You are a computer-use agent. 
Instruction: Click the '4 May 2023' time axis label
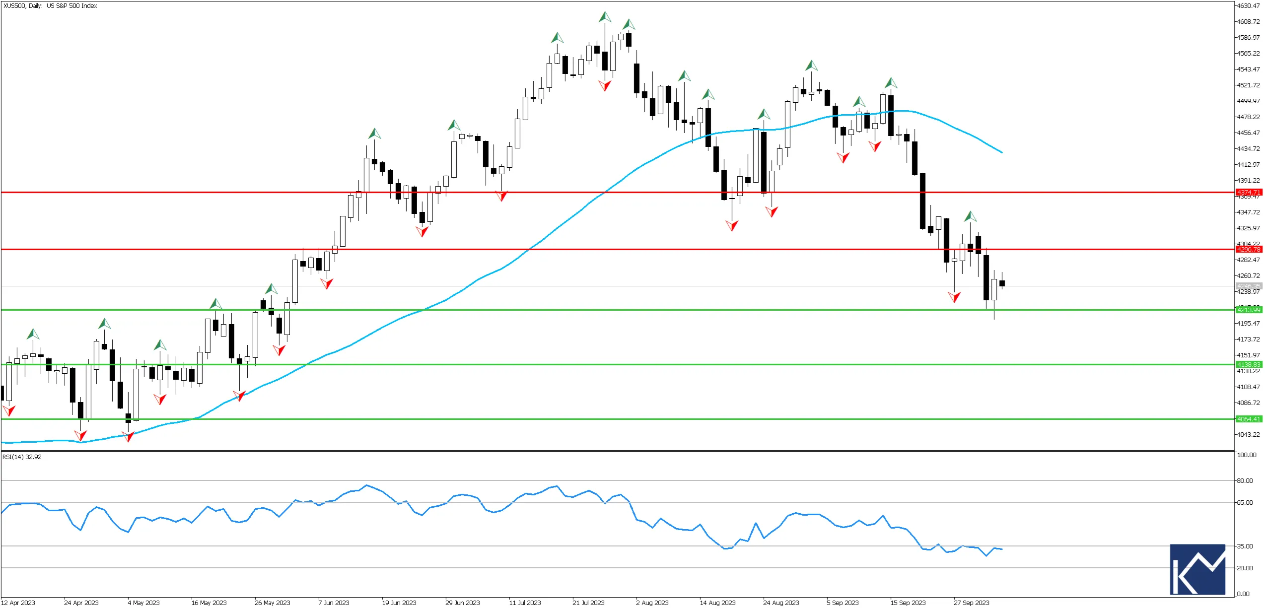(144, 603)
